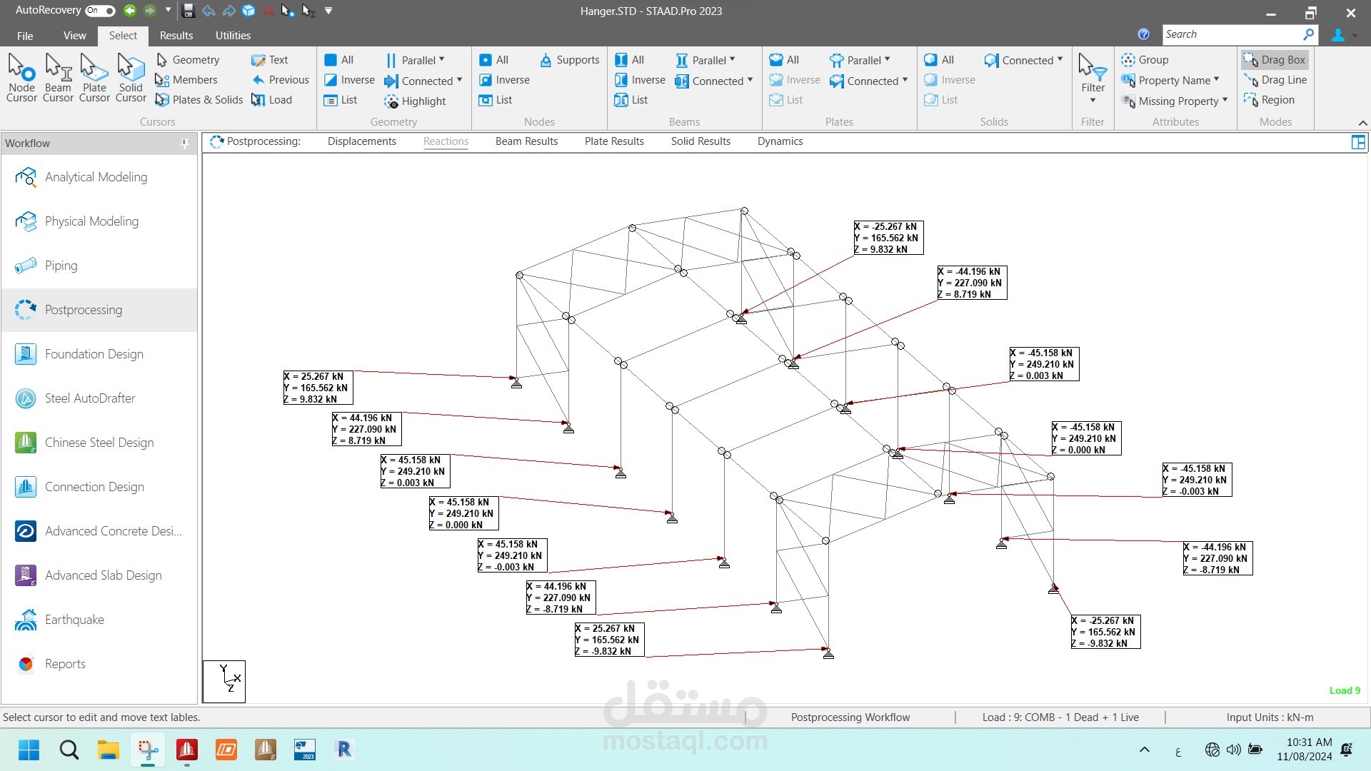Click the Highlight geometry button
1371x771 pixels.
click(x=415, y=101)
